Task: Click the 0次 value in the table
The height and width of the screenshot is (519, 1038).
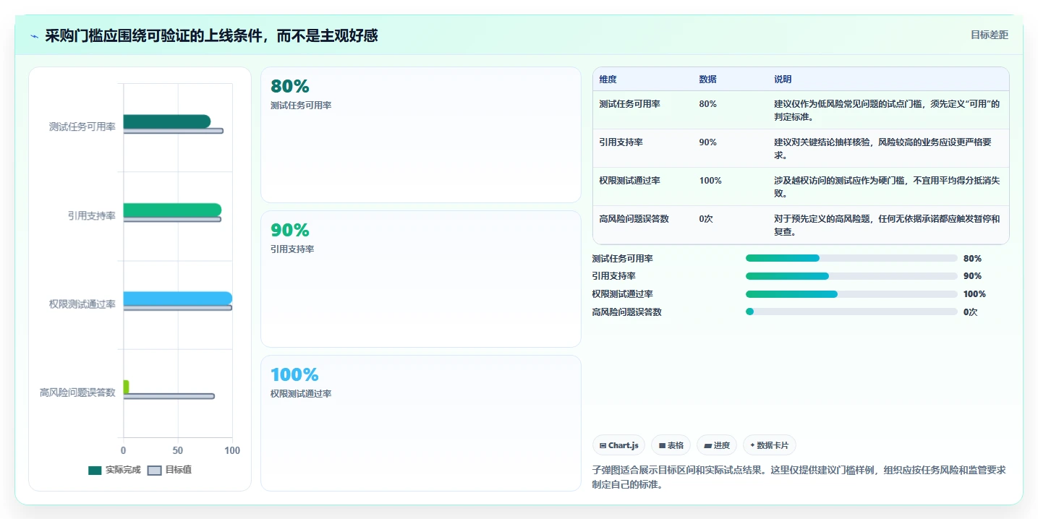Action: coord(705,219)
